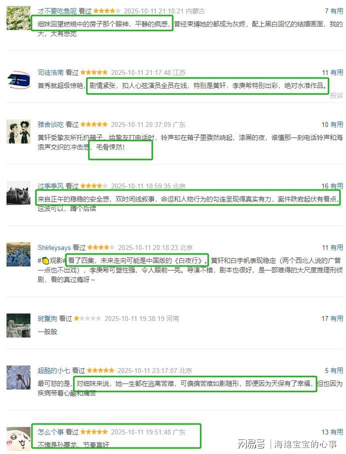The image size is (346, 454).
Task: Click 雅舍谈吃 avatar of two cartoon men
Action: [18, 131]
